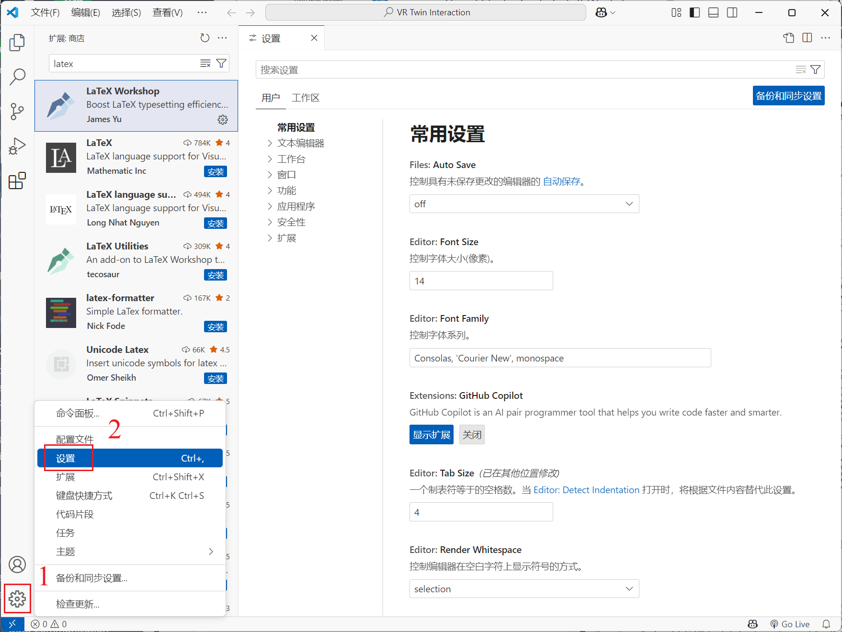Image resolution: width=842 pixels, height=632 pixels.
Task: Select 命令面板 from the manage menu
Action: [x=130, y=413]
